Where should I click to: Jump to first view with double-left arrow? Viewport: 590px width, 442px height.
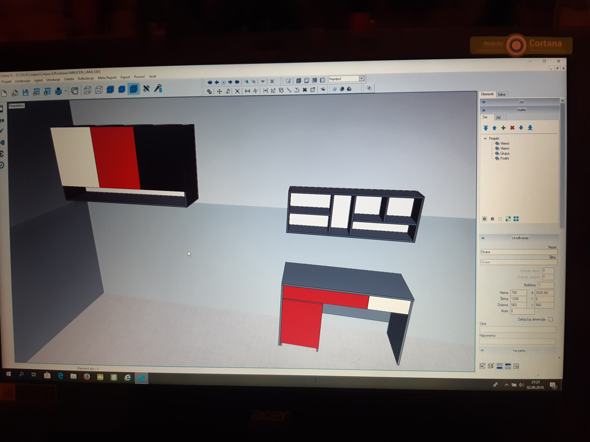209,82
